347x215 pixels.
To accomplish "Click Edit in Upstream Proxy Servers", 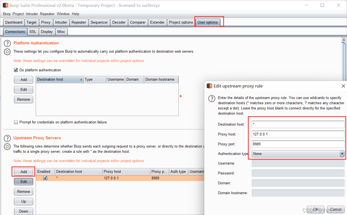I will pyautogui.click(x=24, y=182).
